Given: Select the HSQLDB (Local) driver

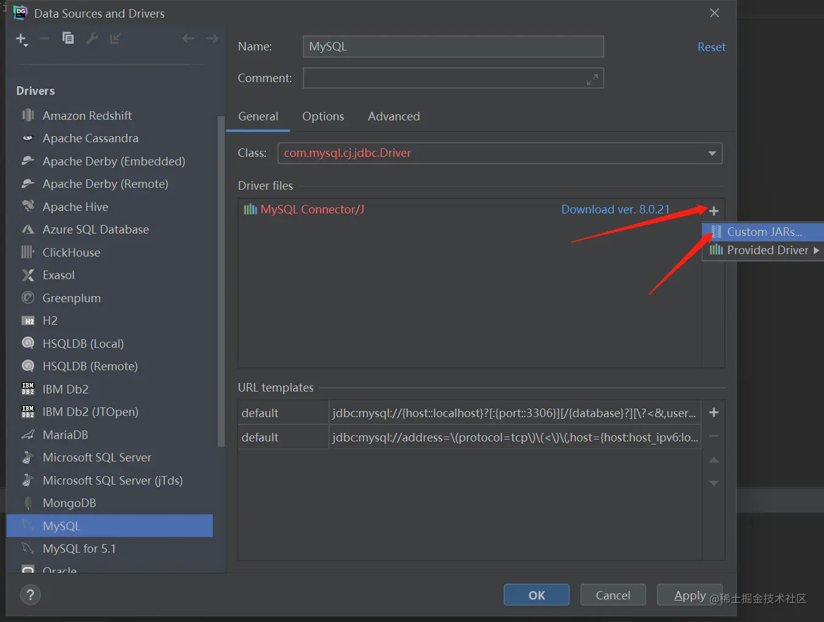Looking at the screenshot, I should tap(109, 344).
